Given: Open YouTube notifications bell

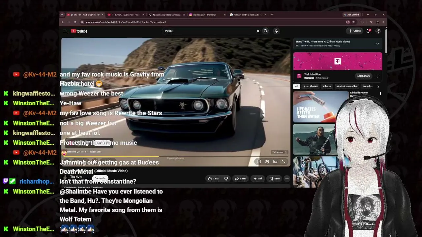Looking at the screenshot, I should [x=368, y=31].
